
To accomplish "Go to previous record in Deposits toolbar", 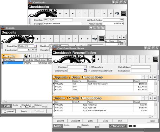I will 76,39.
